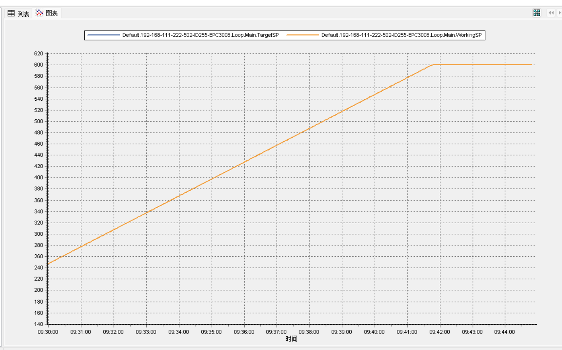Click the 140 y-axis tick label
Screen dimensions: 562x350
click(39, 324)
